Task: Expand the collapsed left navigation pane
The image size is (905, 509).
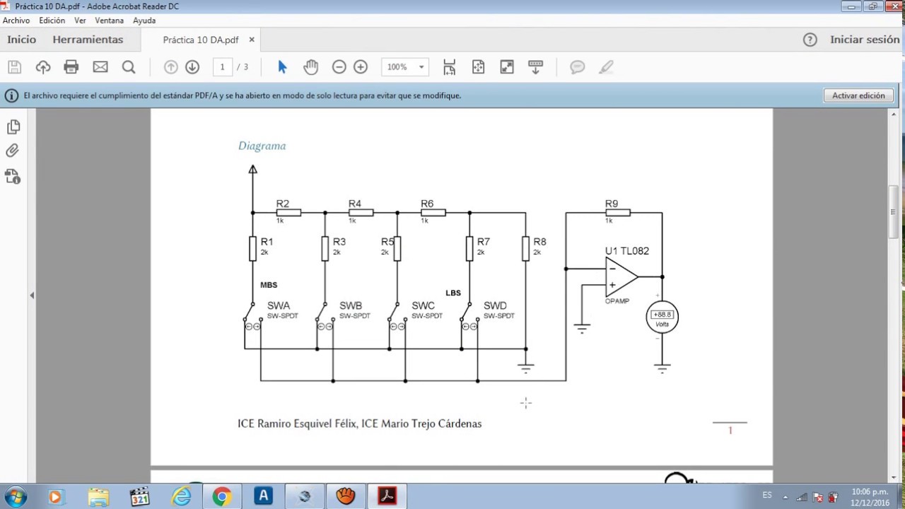Action: coord(32,296)
